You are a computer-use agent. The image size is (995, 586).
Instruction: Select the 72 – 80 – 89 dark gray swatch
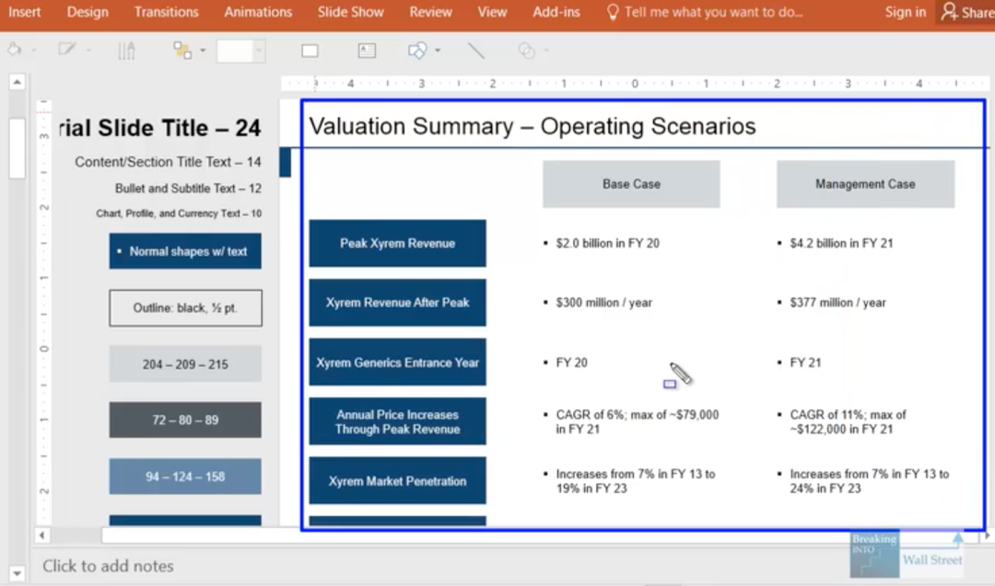coord(185,420)
